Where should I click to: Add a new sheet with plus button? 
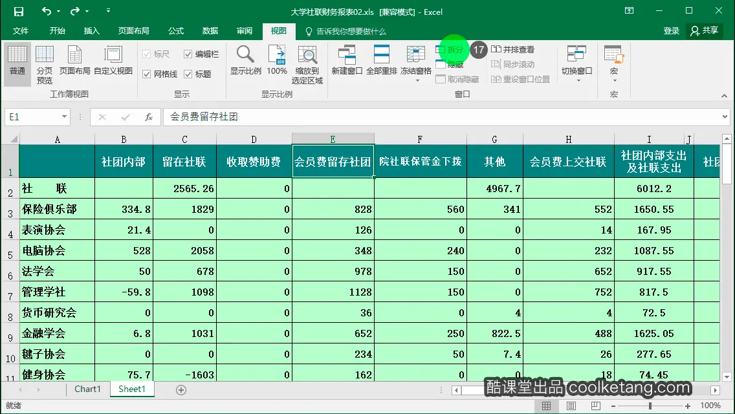coord(181,389)
